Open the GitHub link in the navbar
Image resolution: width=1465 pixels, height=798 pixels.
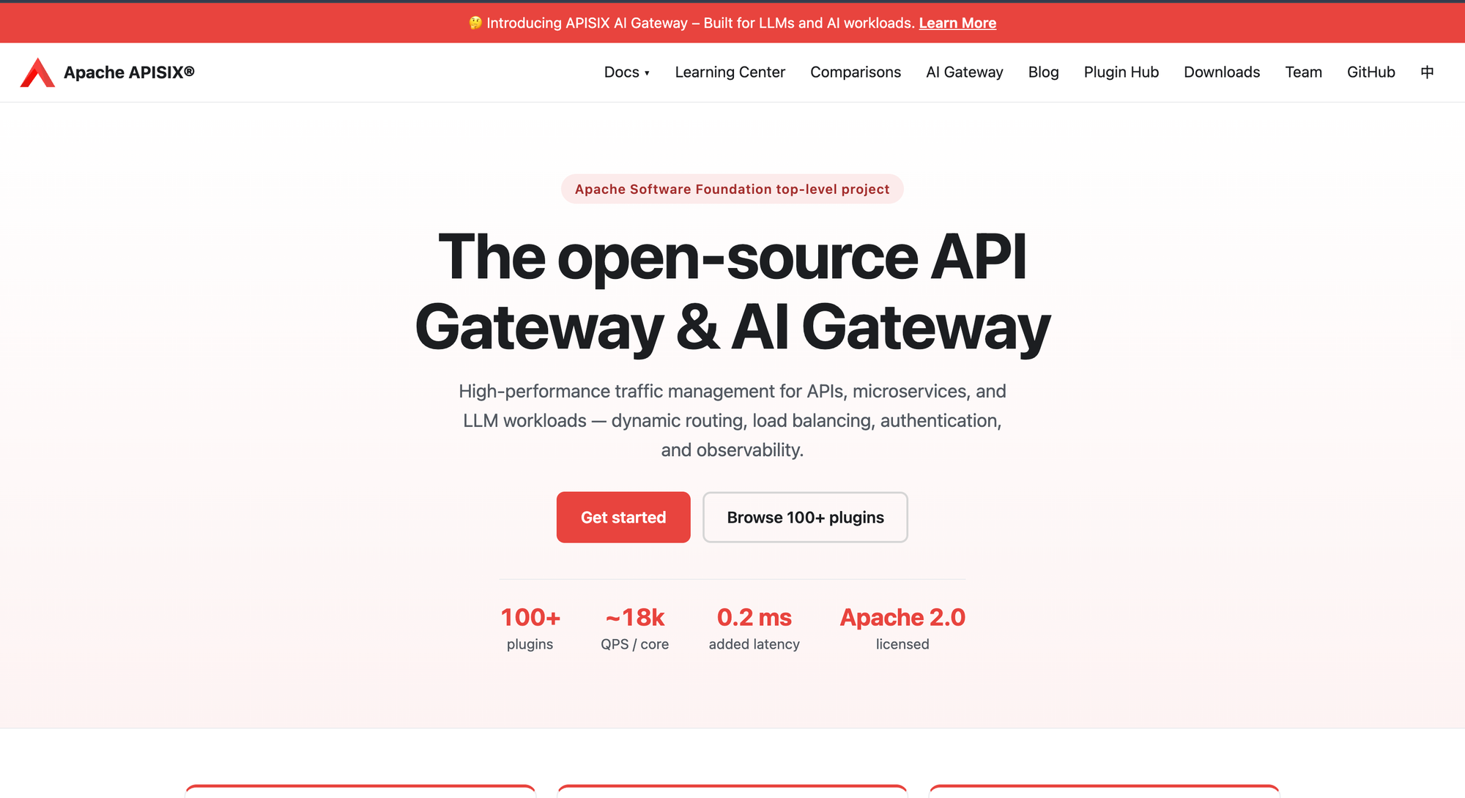pyautogui.click(x=1371, y=72)
